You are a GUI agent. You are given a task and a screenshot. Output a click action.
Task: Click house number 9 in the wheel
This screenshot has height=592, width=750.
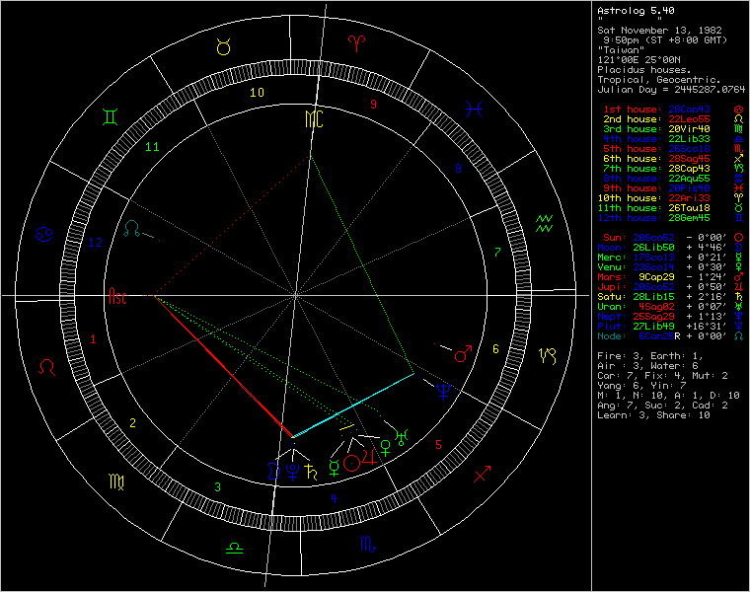[x=374, y=105]
